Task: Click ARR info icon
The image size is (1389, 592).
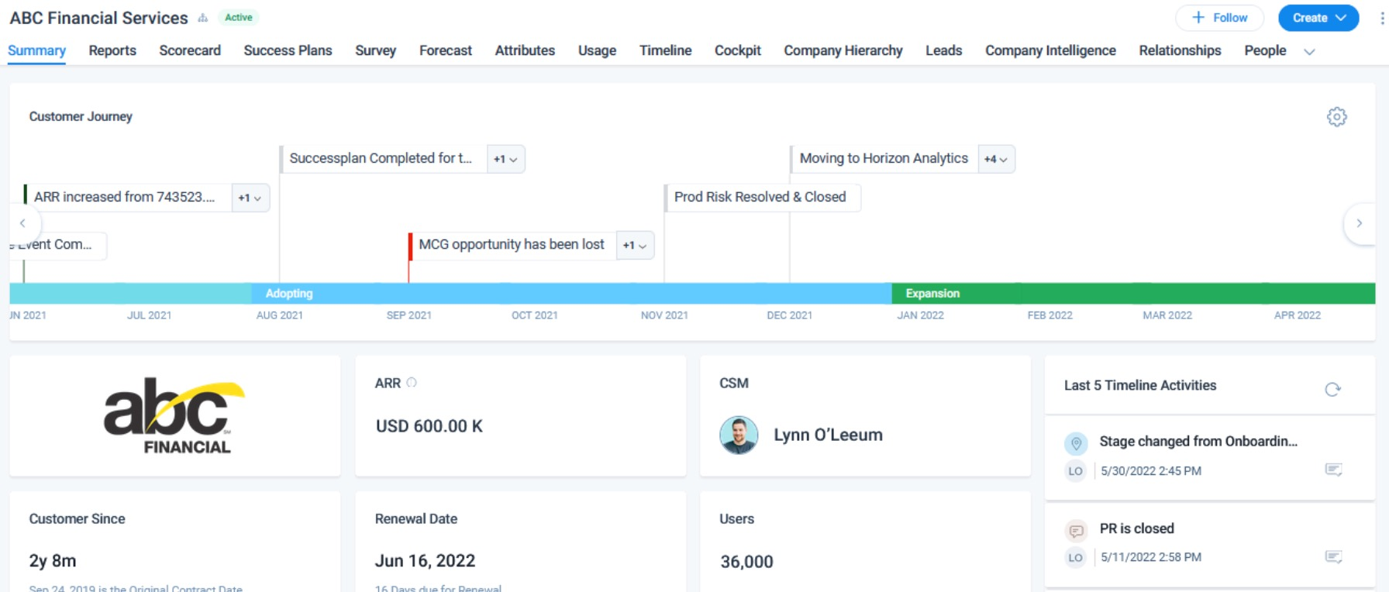Action: (x=412, y=382)
